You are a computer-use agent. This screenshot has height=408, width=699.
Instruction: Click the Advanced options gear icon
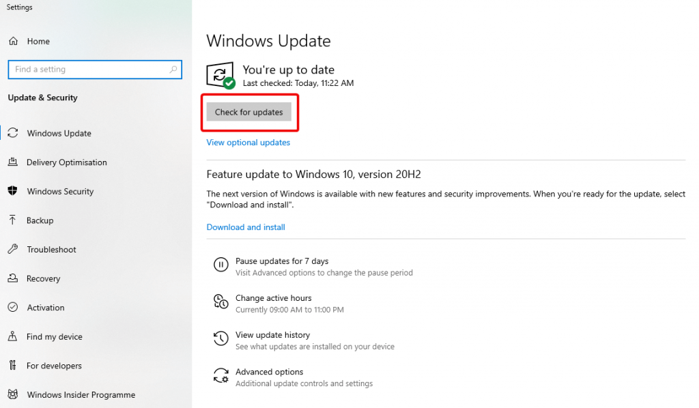(220, 375)
